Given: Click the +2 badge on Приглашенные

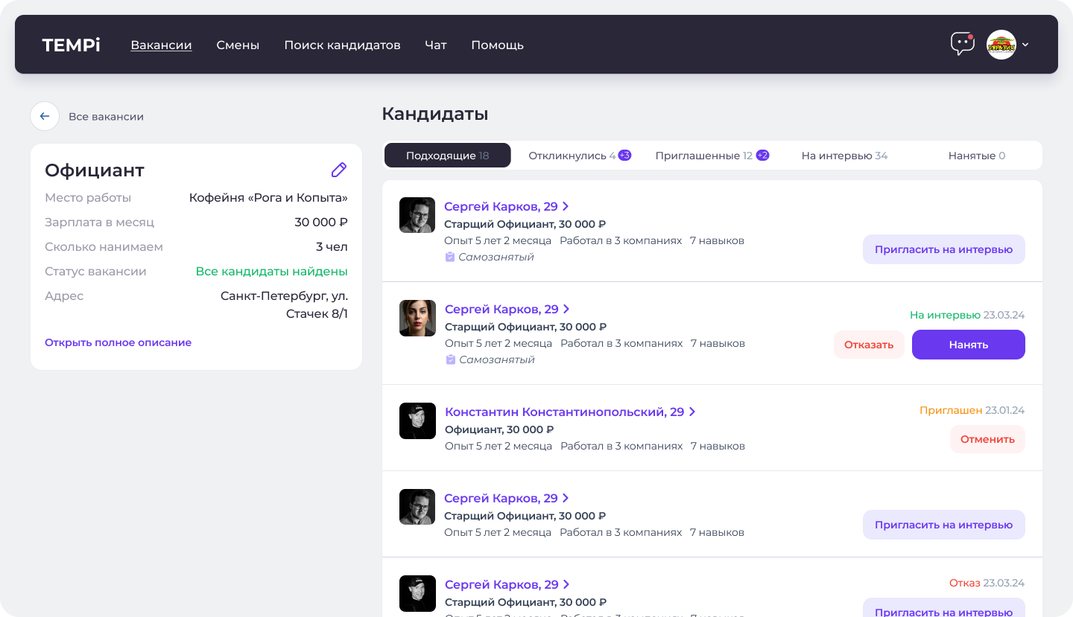Looking at the screenshot, I should tap(762, 156).
